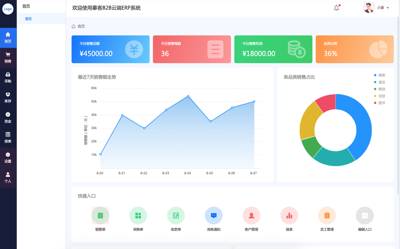The image size is (400, 249).
Task: Click the yellow donut chart segment
Action: (x=309, y=120)
